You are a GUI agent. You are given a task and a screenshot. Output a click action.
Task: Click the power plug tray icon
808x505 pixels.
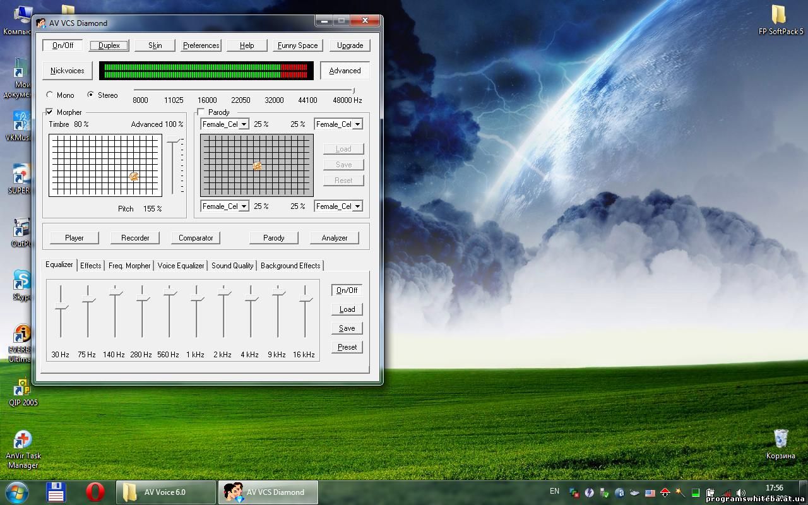coord(710,493)
